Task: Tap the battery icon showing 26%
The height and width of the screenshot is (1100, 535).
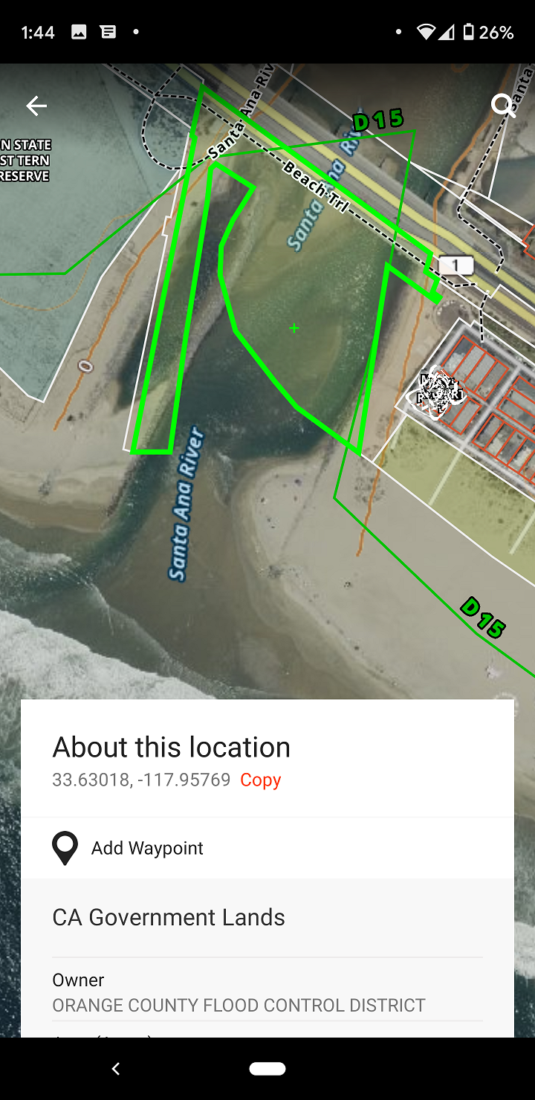Action: (x=469, y=32)
